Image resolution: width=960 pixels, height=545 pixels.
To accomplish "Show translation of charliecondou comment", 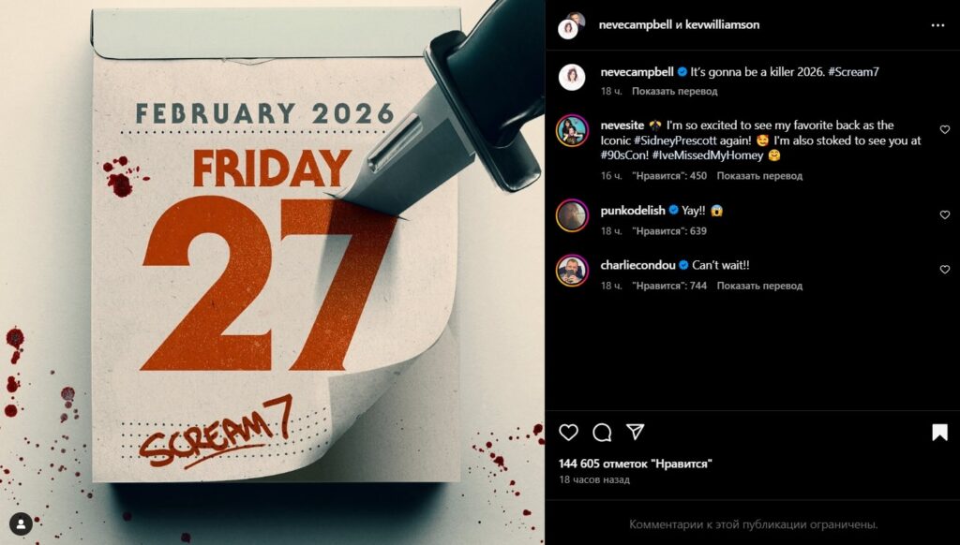I will (x=759, y=286).
